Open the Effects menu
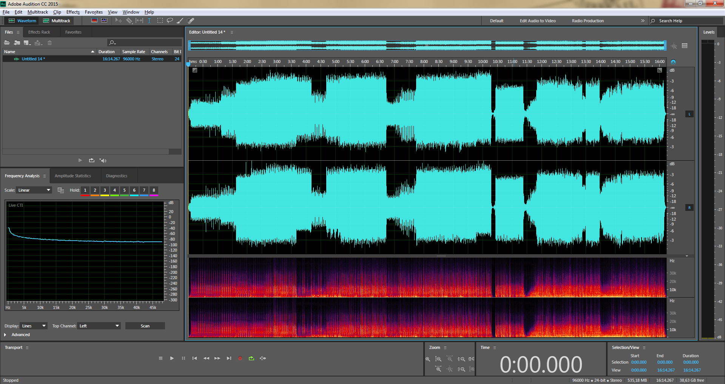The width and height of the screenshot is (725, 384). pyautogui.click(x=73, y=12)
